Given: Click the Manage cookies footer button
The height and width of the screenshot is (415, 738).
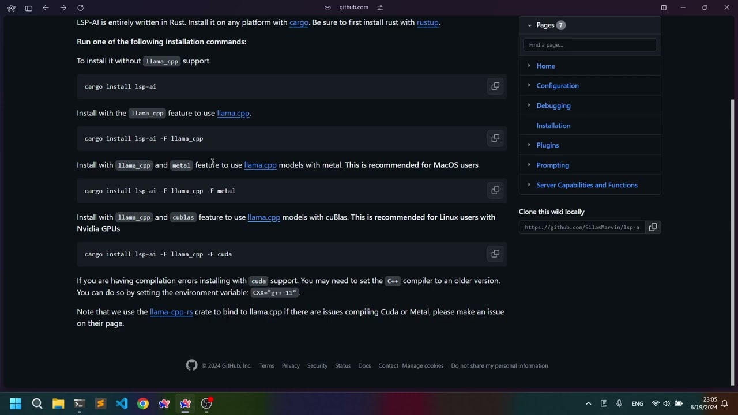Looking at the screenshot, I should pyautogui.click(x=423, y=365).
